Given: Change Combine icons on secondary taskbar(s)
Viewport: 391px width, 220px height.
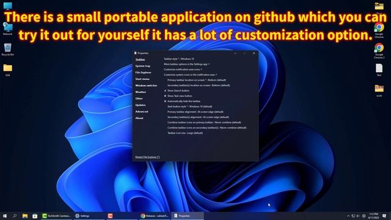Looking at the screenshot, I should tap(207, 128).
